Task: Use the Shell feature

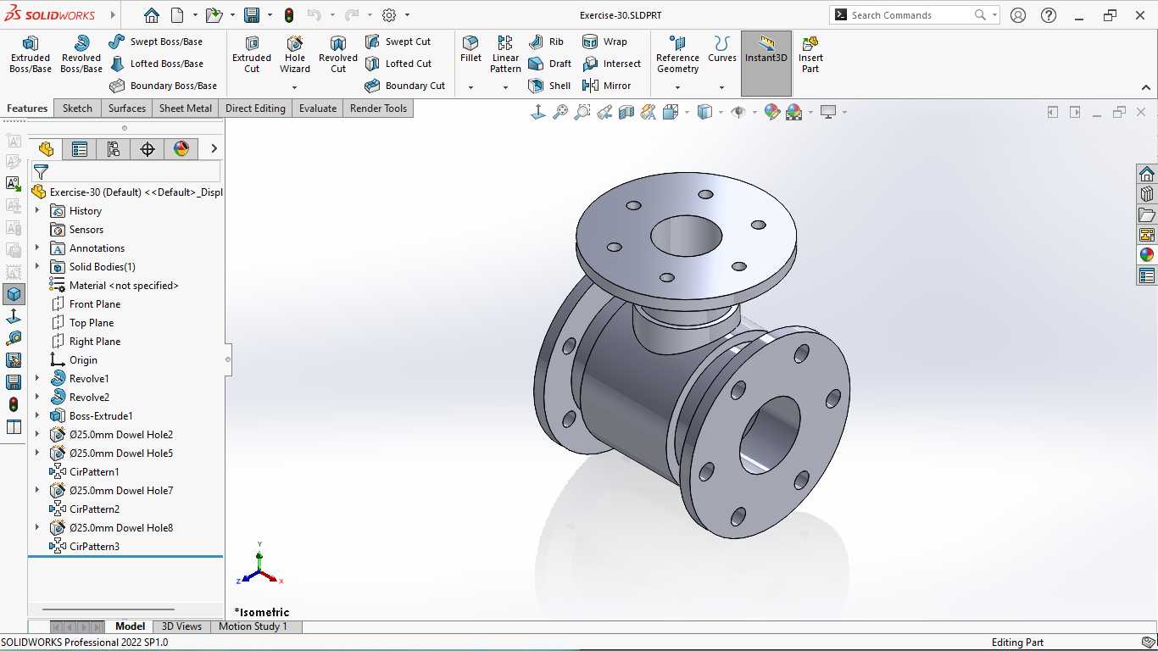Action: [x=549, y=86]
